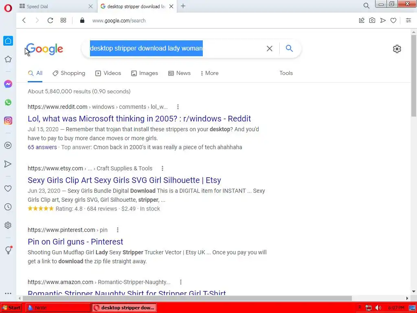This screenshot has width=417, height=313.
Task: Open the 65 answers link
Action: click(x=42, y=147)
